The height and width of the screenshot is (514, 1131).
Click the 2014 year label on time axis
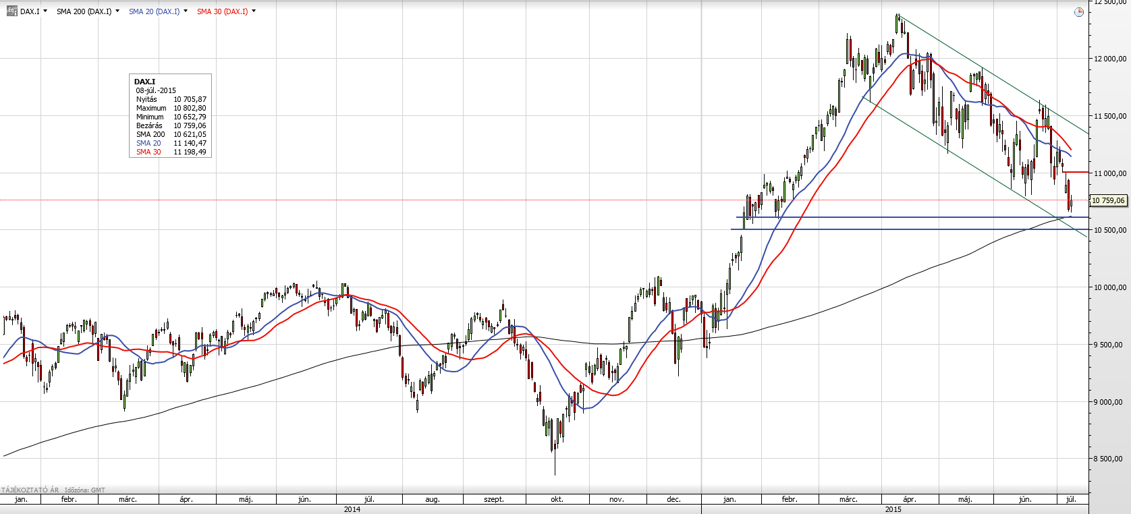(352, 509)
